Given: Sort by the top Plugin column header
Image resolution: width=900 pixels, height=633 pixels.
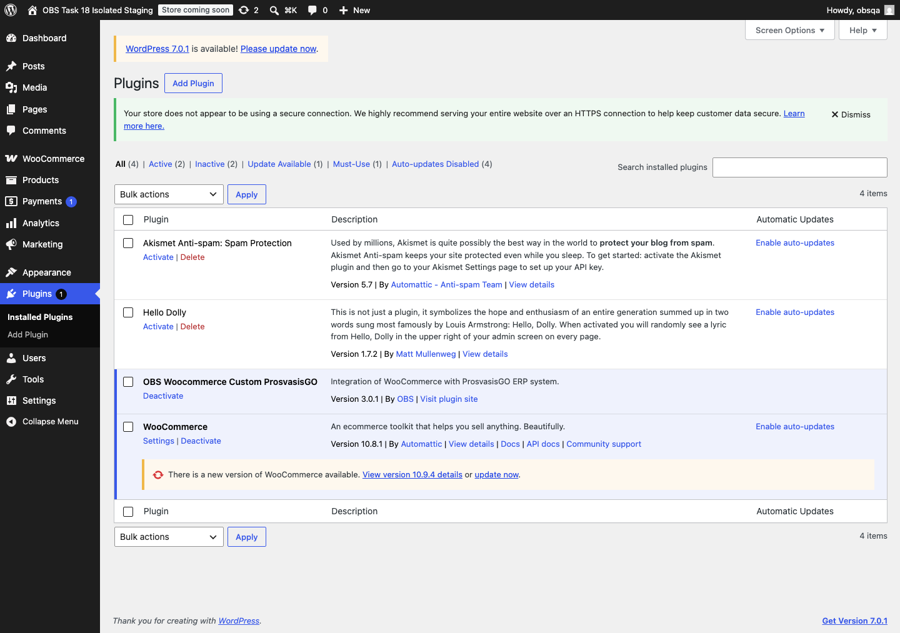Looking at the screenshot, I should (156, 219).
